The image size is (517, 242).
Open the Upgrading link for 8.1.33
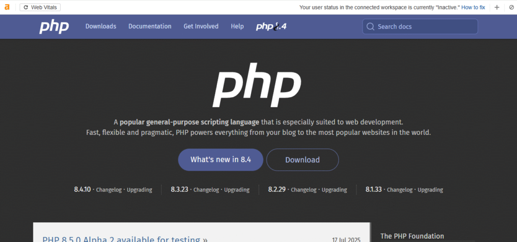tap(430, 190)
